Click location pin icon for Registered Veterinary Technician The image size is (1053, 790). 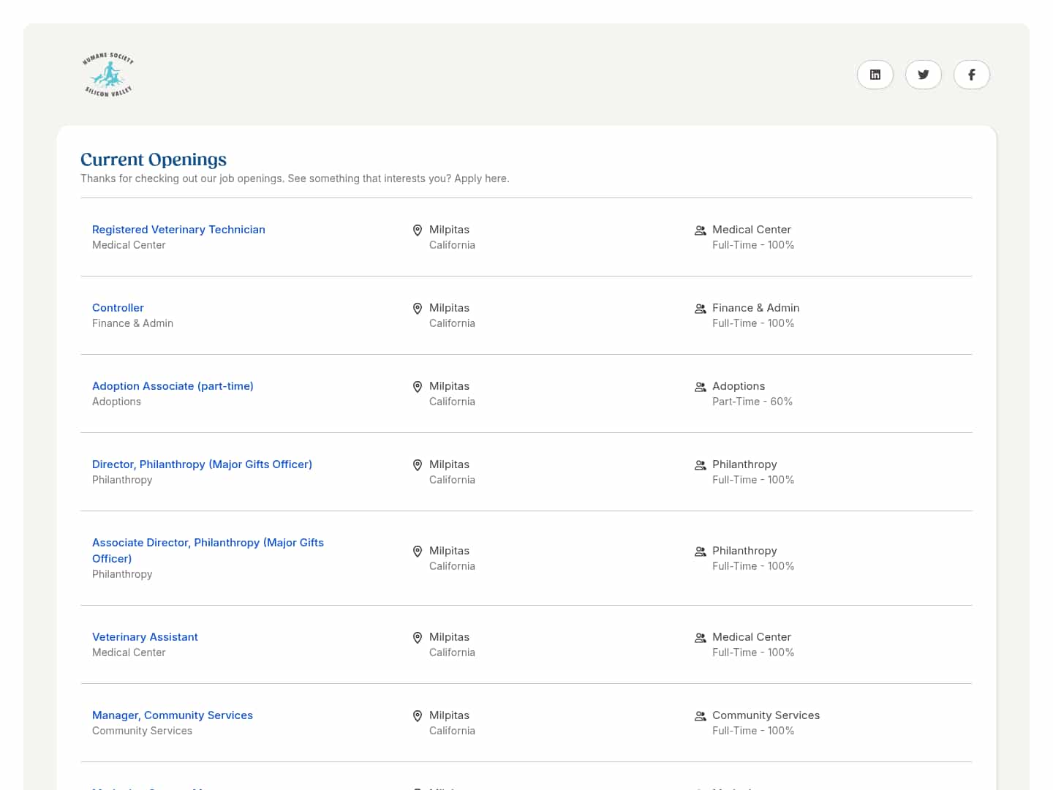[418, 230]
